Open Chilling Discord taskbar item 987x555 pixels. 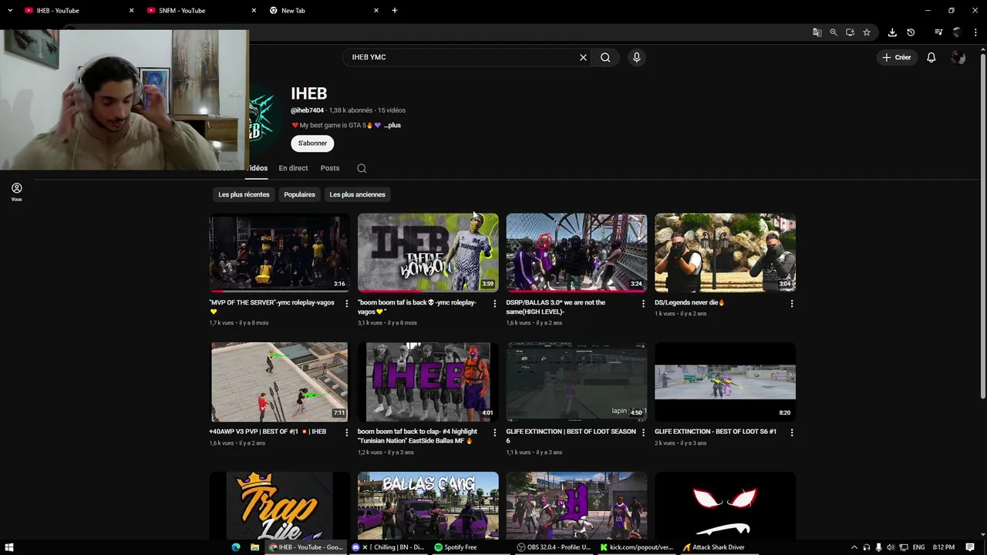pos(389,547)
